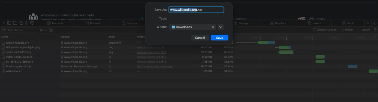378x102 pixels.
Task: Click the Import HAR button
Action: 347,30
